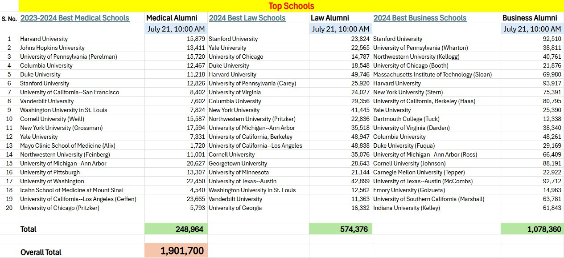Click Northwestern University (Kellogg) cell
Viewport: 564px width, 258px height.
coord(436,56)
